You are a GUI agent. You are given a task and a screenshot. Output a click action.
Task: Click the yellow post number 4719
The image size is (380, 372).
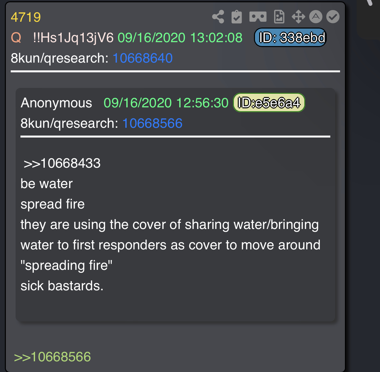[26, 17]
